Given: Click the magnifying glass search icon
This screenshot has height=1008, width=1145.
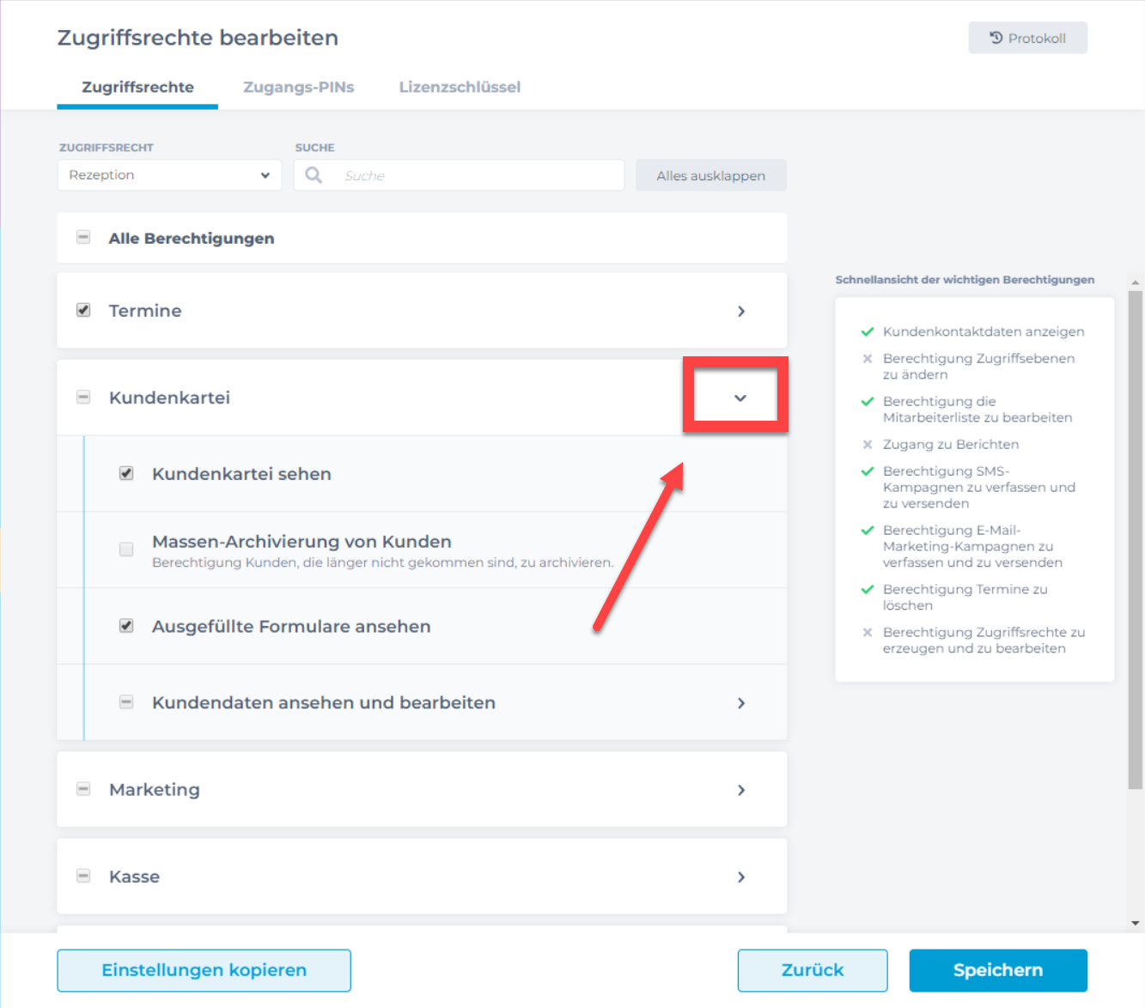Looking at the screenshot, I should (x=314, y=175).
